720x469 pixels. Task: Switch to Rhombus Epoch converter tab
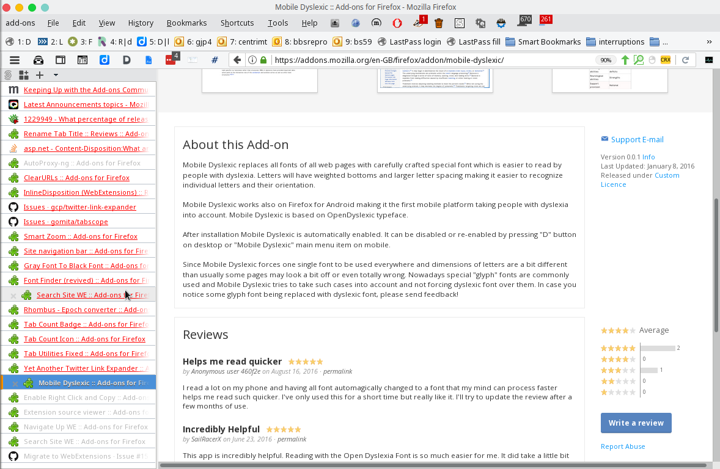point(78,310)
